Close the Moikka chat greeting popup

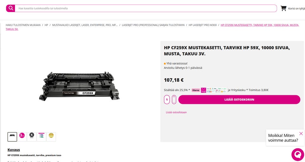pos(301,133)
